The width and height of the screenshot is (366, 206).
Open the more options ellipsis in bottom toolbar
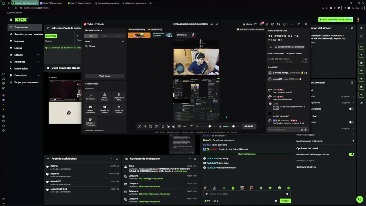coord(184,126)
